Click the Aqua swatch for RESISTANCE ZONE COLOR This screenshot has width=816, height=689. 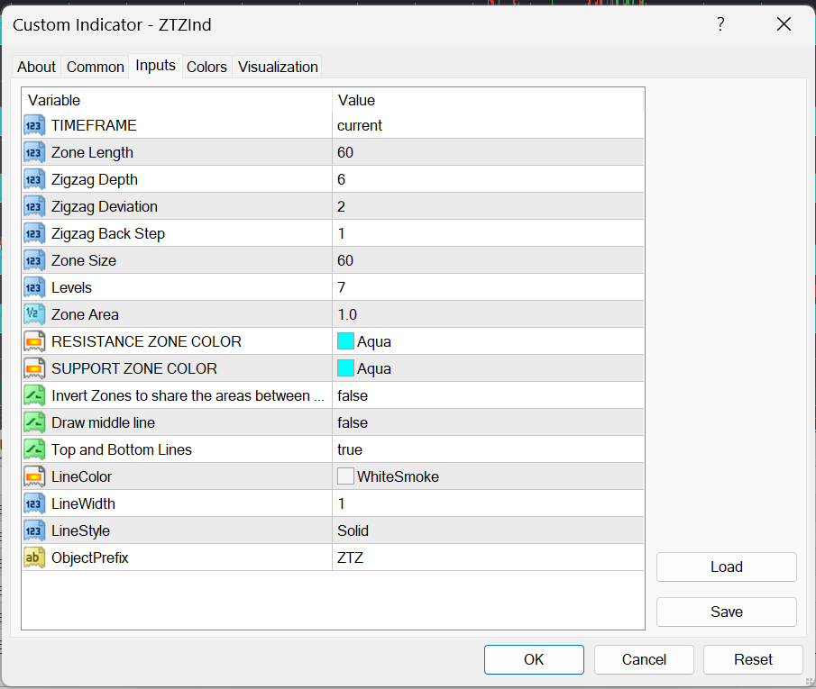(x=345, y=341)
